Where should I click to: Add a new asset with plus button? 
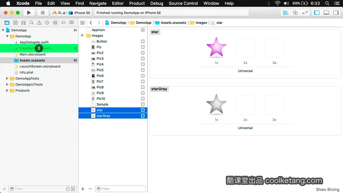pyautogui.click(x=83, y=189)
